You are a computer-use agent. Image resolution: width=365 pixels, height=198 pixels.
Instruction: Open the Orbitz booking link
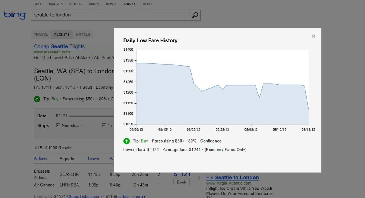pos(124,196)
